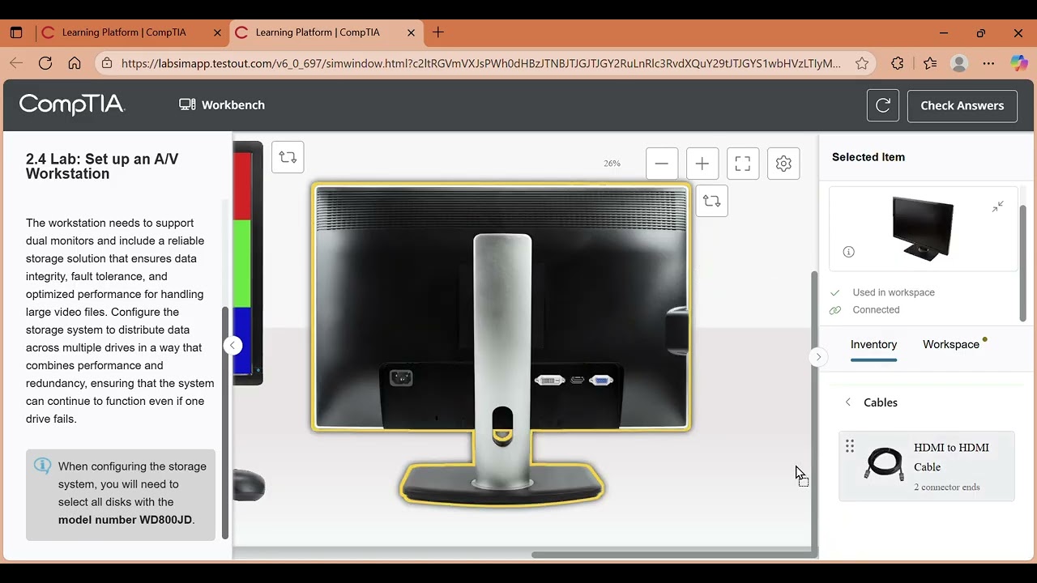Open the browser tab actions menu

coord(16,32)
